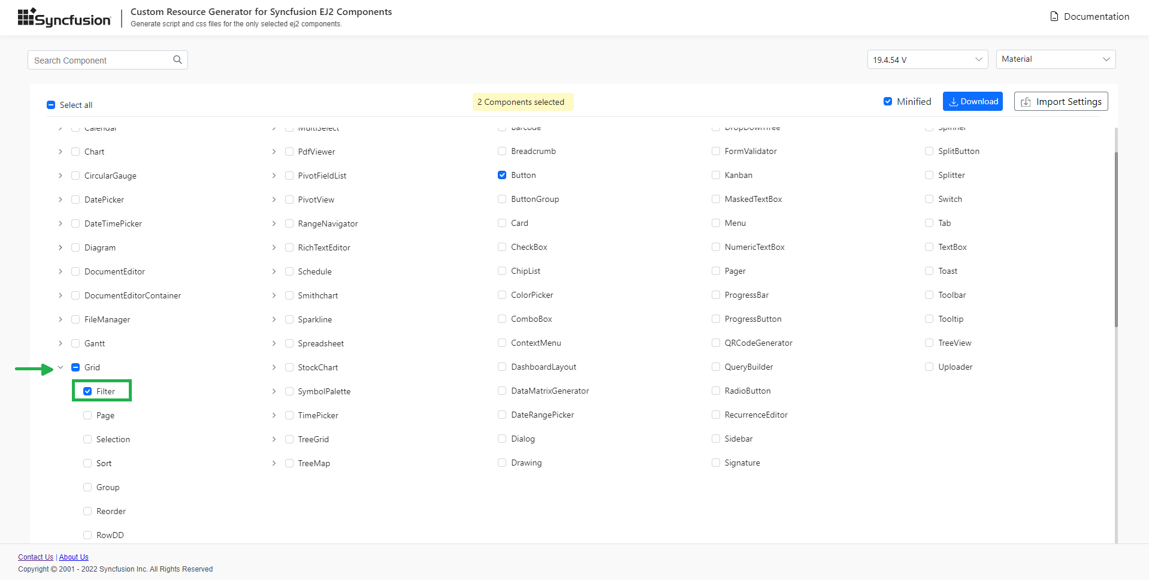Image resolution: width=1149 pixels, height=580 pixels.
Task: Open the About Us link
Action: (x=74, y=557)
